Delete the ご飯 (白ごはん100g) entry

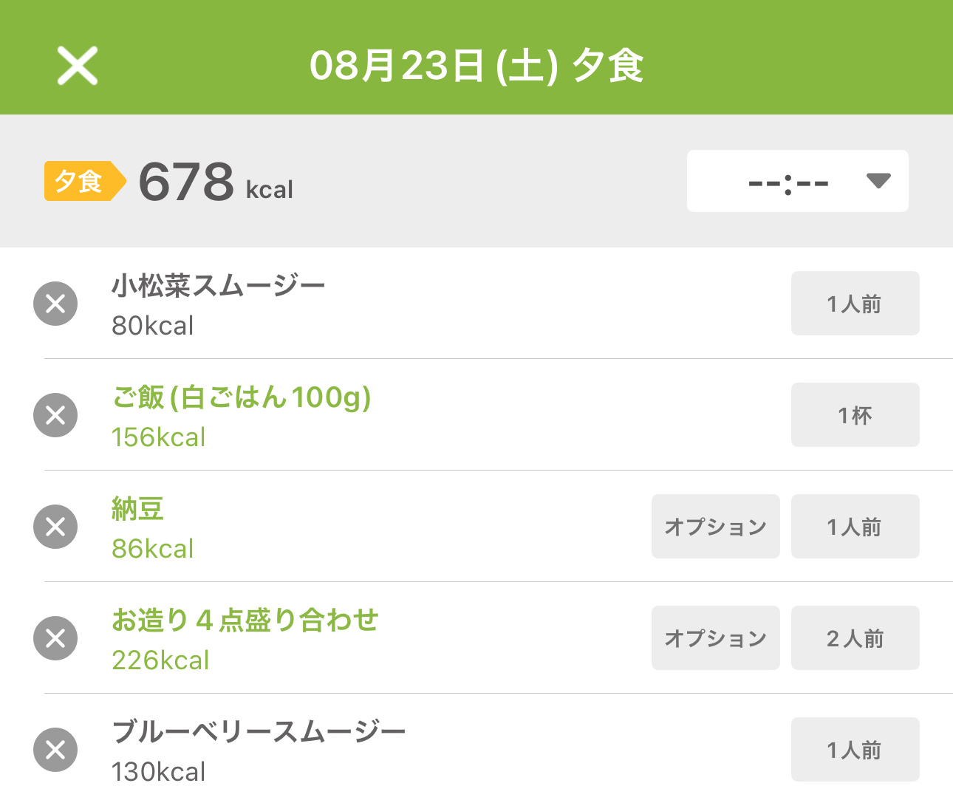coord(55,415)
